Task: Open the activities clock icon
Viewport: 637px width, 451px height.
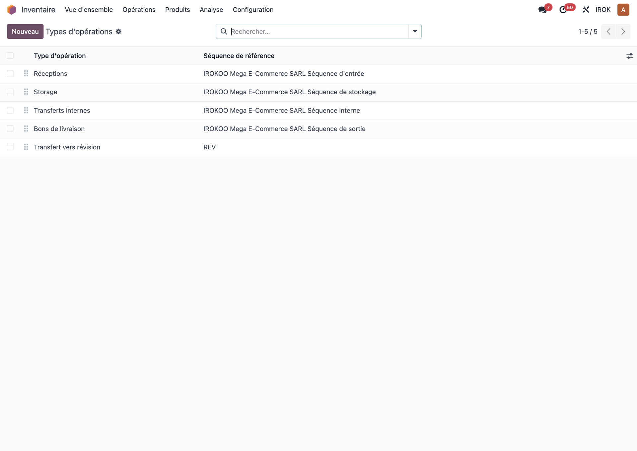Action: point(563,10)
